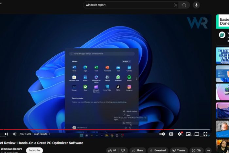The width and height of the screenshot is (229, 153).
Task: Click the Calendar icon in the video
Action: tap(129, 68)
